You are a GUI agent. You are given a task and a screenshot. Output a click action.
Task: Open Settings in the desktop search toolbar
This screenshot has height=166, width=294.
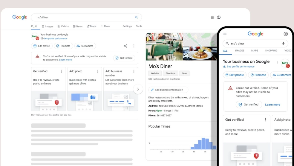pos(127,26)
